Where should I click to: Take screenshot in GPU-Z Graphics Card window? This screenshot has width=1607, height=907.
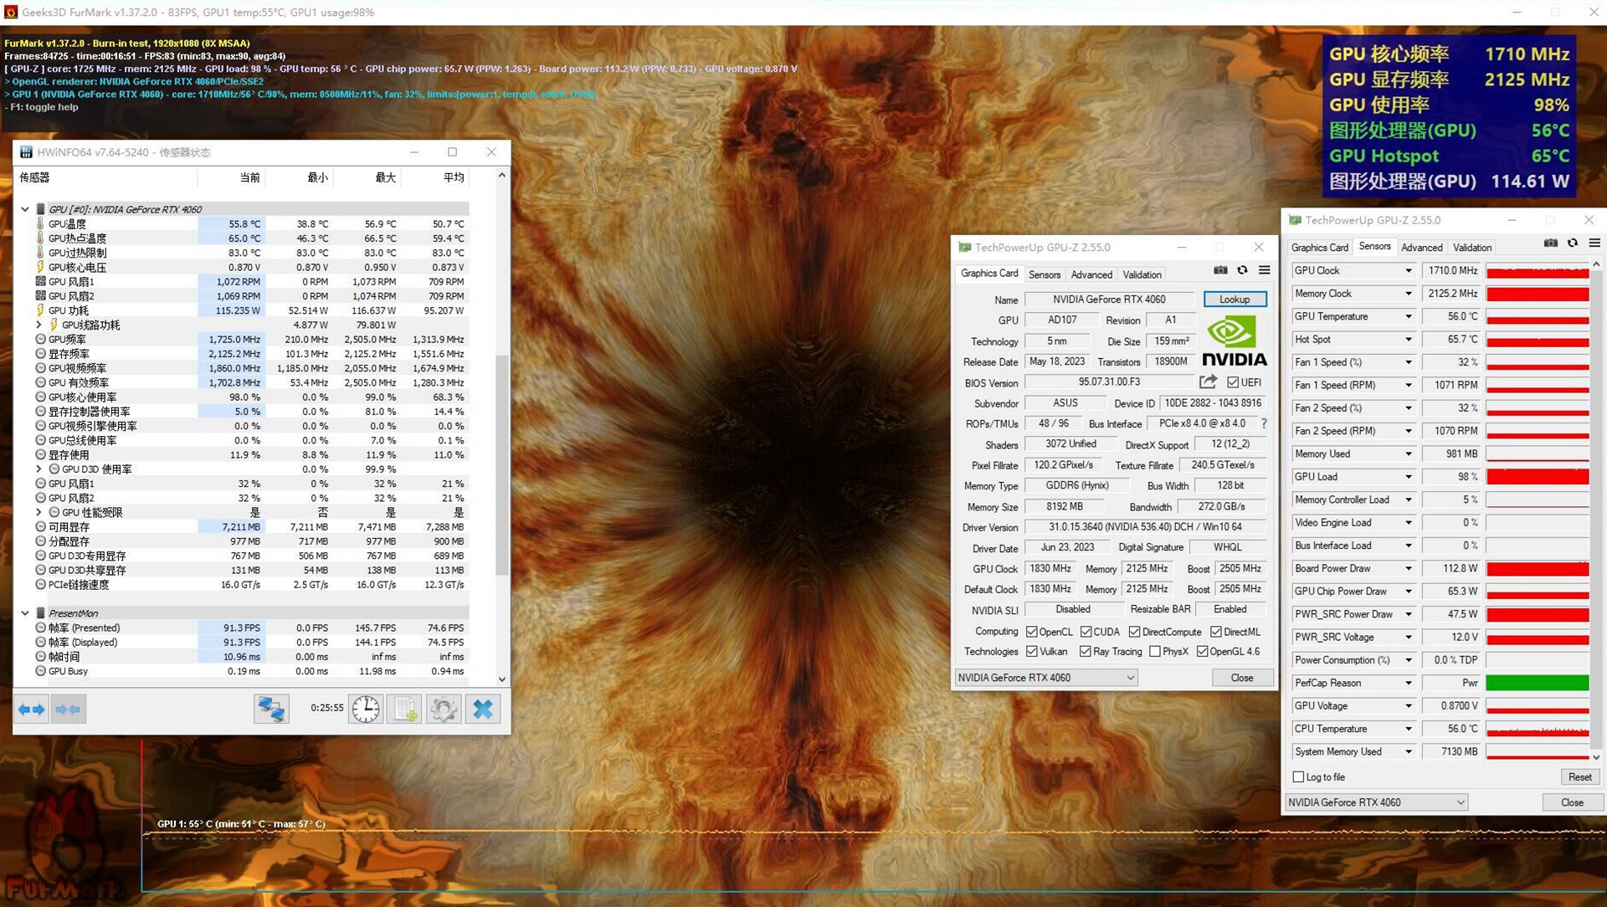(x=1220, y=270)
